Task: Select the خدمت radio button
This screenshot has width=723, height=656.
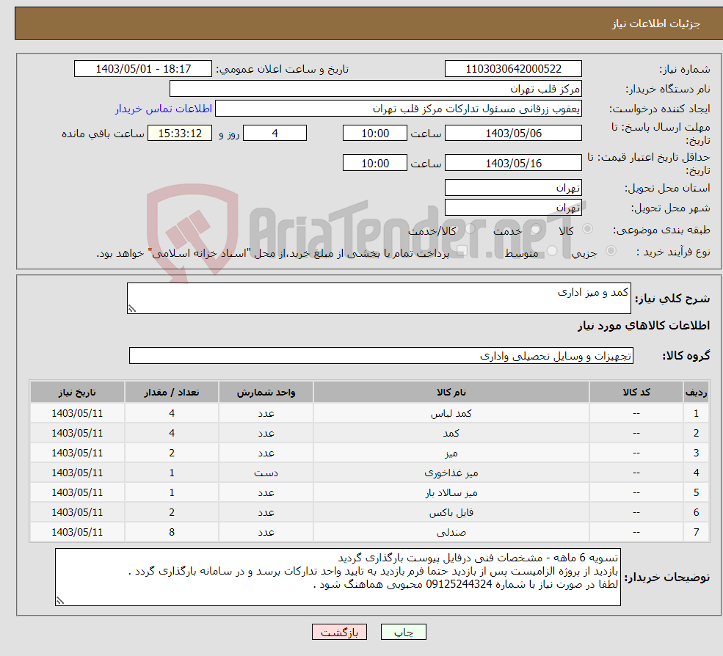Action: click(x=535, y=228)
